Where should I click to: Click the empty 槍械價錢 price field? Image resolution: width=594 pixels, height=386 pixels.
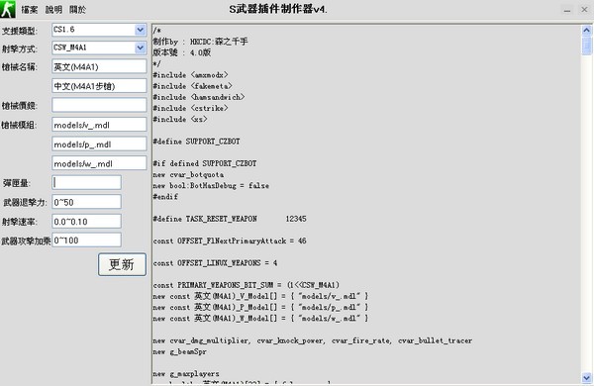pos(99,105)
